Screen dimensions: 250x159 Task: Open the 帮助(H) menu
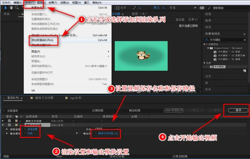click(x=97, y=2)
